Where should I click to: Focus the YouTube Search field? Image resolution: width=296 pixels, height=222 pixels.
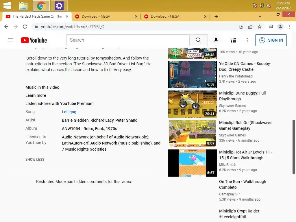click(x=128, y=40)
